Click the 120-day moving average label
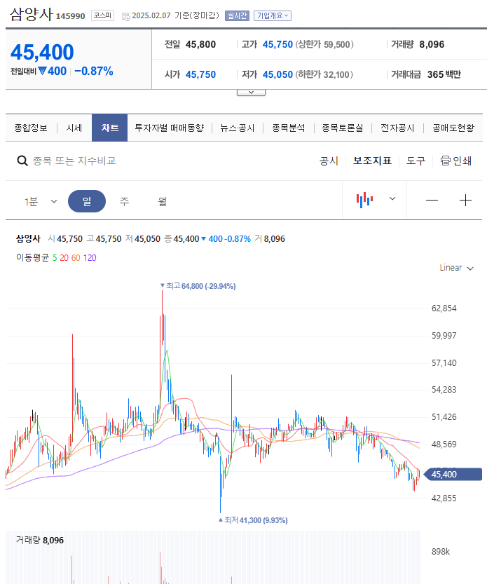This screenshot has width=487, height=584. pyautogui.click(x=90, y=258)
